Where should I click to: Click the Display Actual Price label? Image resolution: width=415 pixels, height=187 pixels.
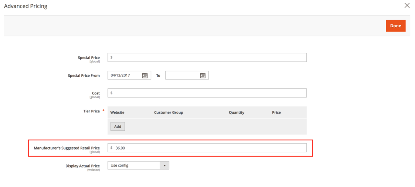pyautogui.click(x=83, y=166)
